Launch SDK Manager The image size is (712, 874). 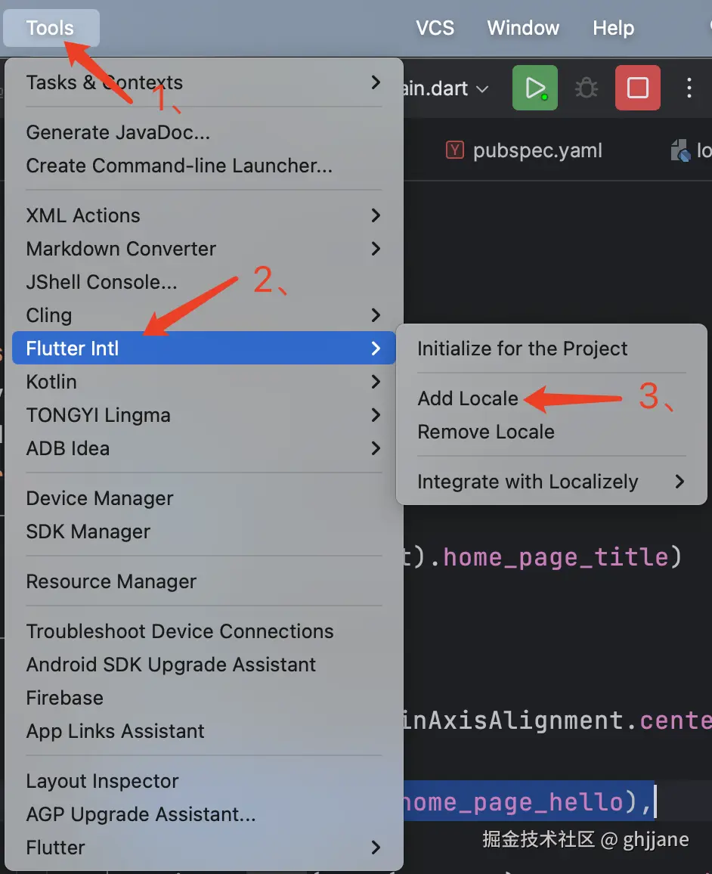(x=88, y=532)
